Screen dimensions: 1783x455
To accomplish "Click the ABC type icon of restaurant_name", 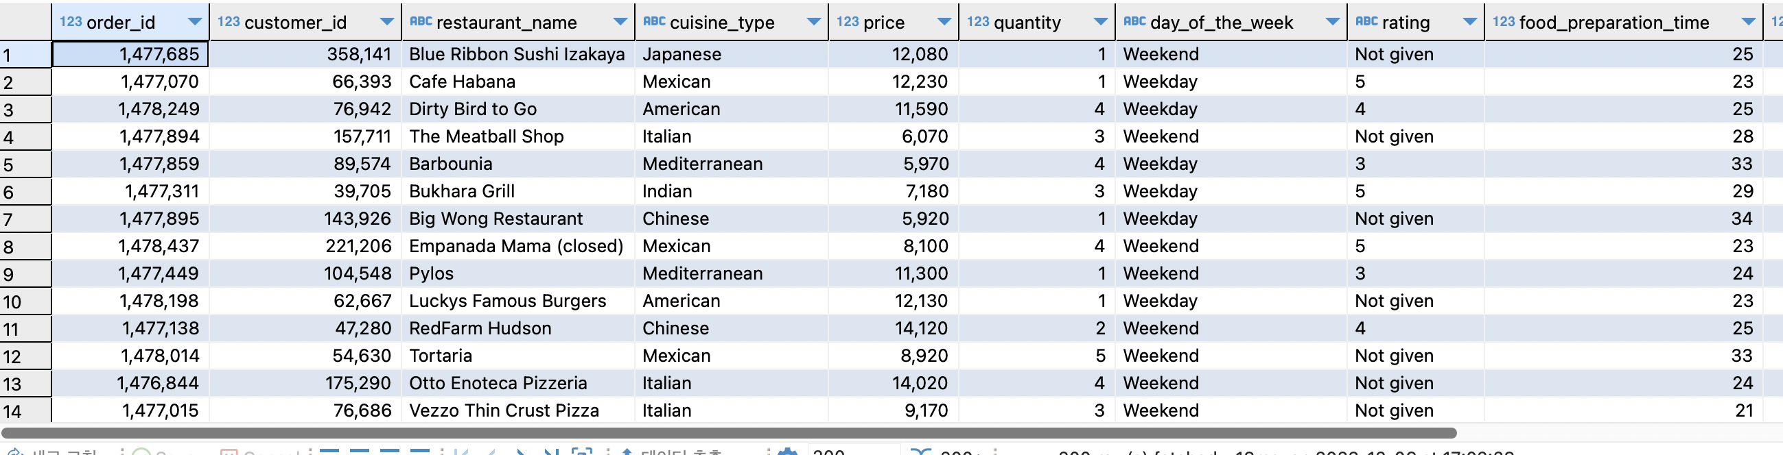I will pyautogui.click(x=420, y=22).
